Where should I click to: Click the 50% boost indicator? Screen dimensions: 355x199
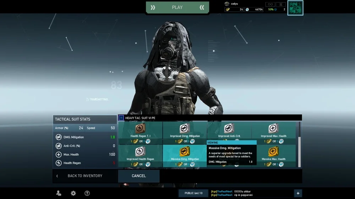[272, 10]
